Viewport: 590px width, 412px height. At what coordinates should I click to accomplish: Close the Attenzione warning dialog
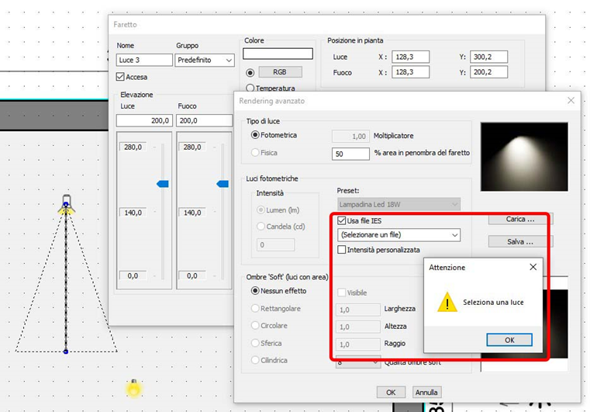533,267
